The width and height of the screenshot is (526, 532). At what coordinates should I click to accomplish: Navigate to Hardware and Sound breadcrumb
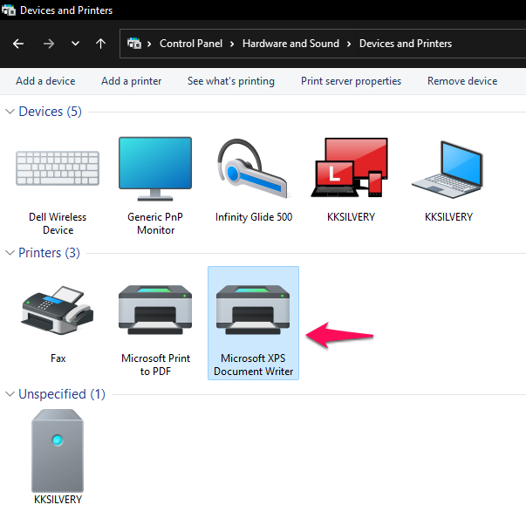pyautogui.click(x=290, y=44)
